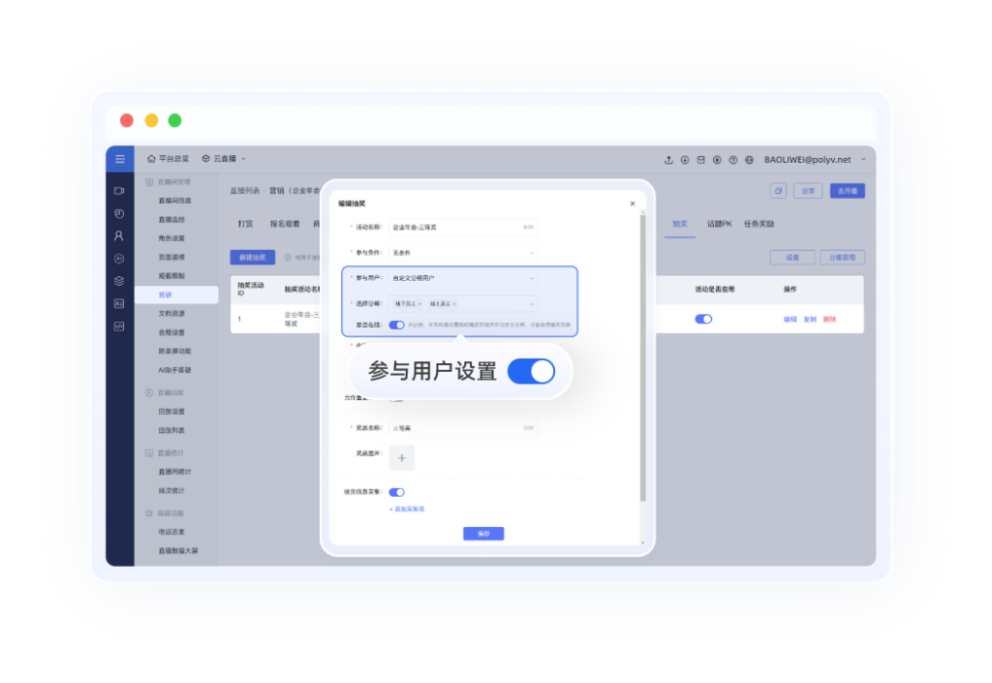Click the hamburger menu icon at top-left
The width and height of the screenshot is (992, 683).
point(119,159)
